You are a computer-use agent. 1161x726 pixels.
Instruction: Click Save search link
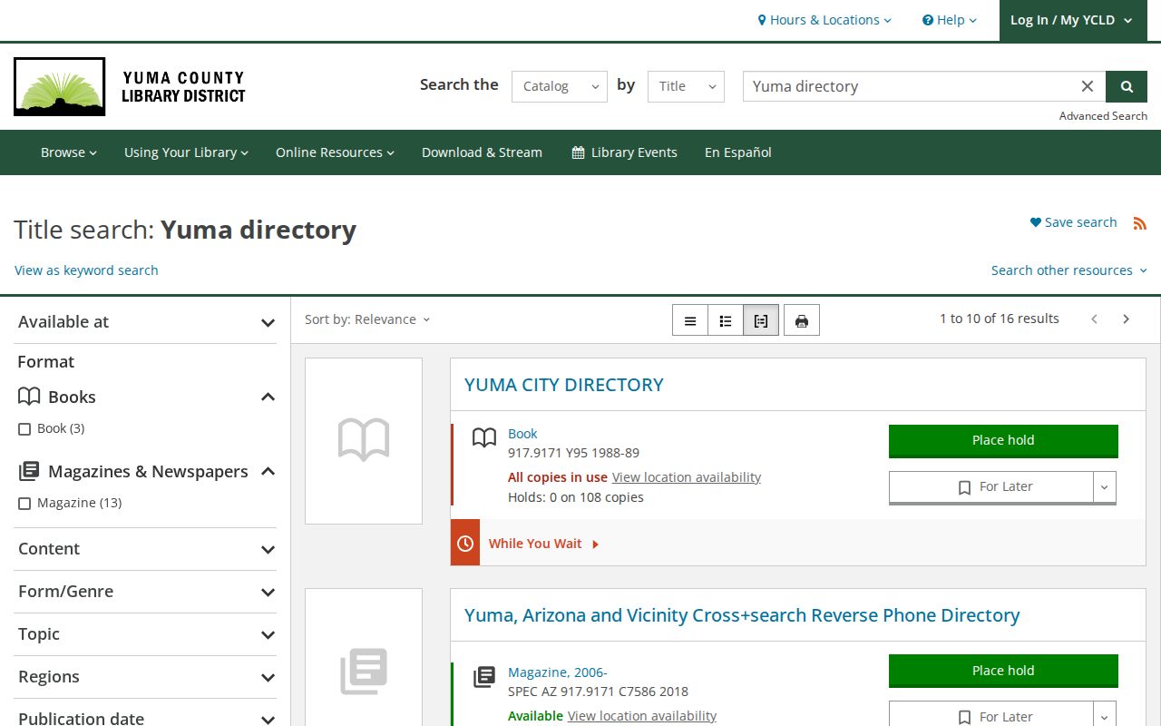tap(1073, 222)
